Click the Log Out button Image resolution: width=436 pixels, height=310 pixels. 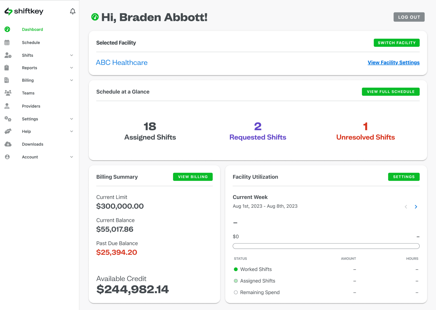[x=409, y=17]
